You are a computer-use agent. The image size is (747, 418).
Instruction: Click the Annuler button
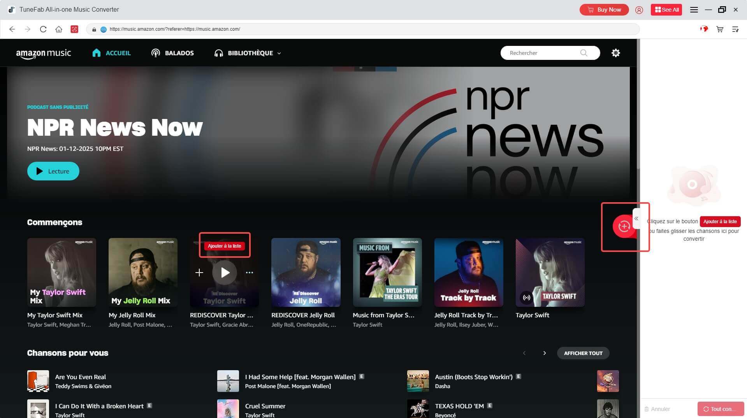tap(657, 409)
